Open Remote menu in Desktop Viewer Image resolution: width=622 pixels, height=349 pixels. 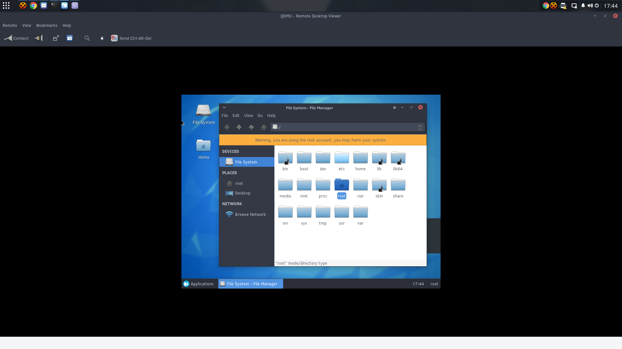tap(10, 26)
